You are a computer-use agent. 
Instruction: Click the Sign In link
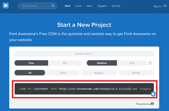(x=157, y=6)
